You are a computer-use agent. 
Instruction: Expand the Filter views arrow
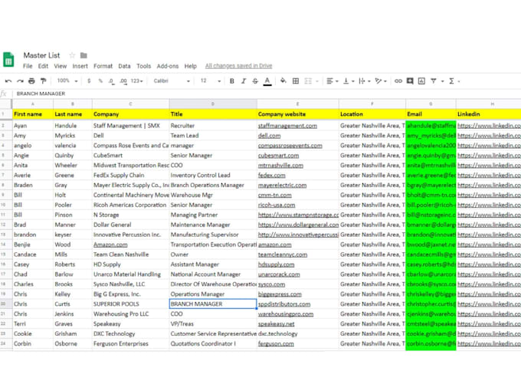(442, 81)
